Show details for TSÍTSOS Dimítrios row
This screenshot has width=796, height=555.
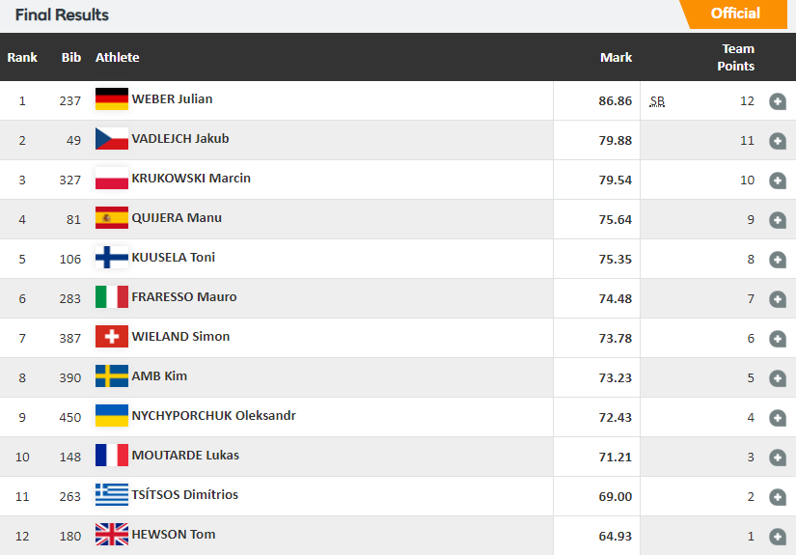[x=778, y=497]
